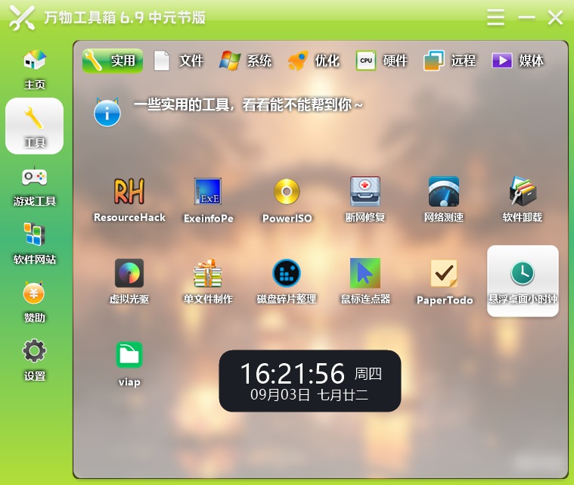
Task: Launch the viap tool
Action: coord(129,364)
